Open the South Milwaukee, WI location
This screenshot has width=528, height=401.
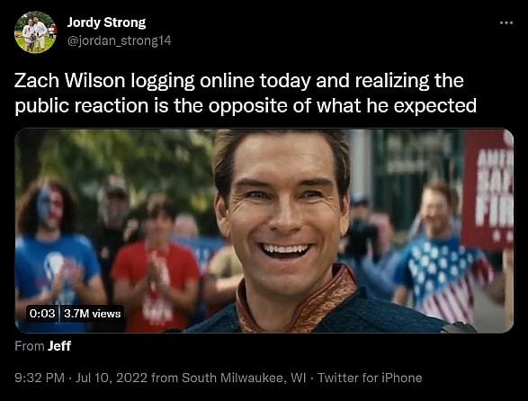pyautogui.click(x=244, y=378)
